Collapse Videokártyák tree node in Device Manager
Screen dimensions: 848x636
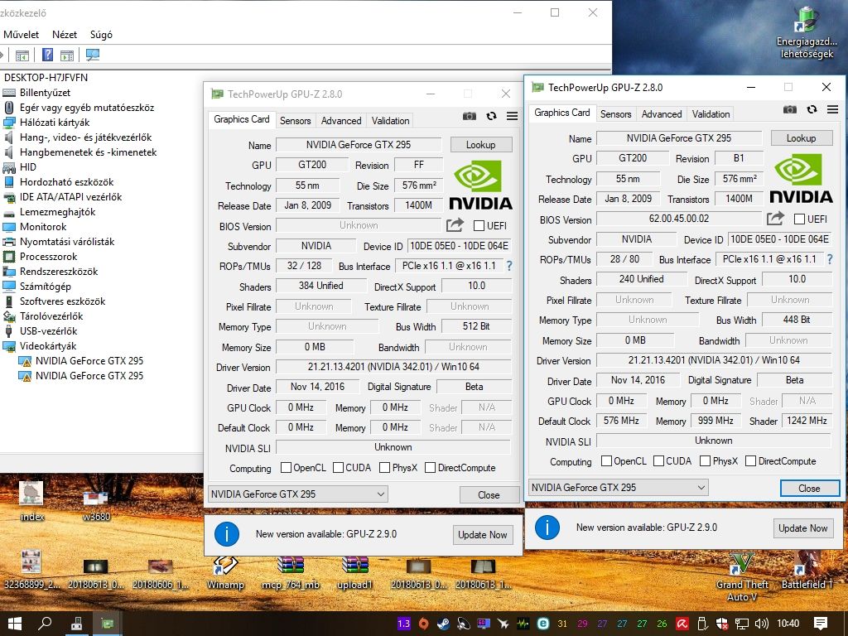9,346
